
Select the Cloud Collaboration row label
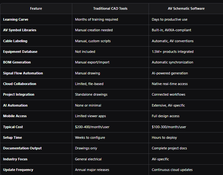tap(20, 84)
